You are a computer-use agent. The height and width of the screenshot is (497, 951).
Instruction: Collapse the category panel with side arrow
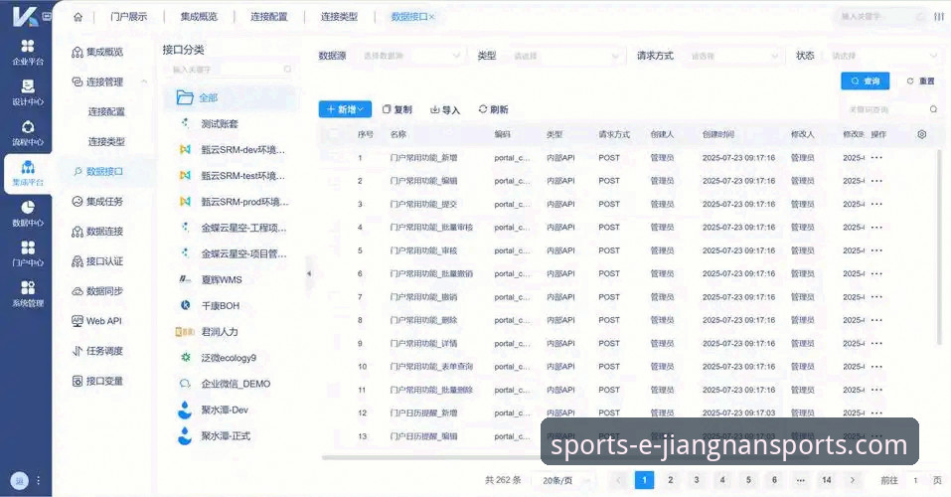pos(309,273)
